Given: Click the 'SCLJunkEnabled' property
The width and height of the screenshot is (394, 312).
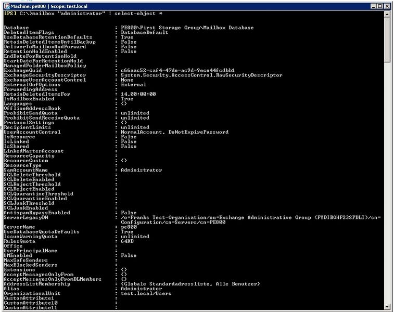Looking at the screenshot, I should (26, 208).
